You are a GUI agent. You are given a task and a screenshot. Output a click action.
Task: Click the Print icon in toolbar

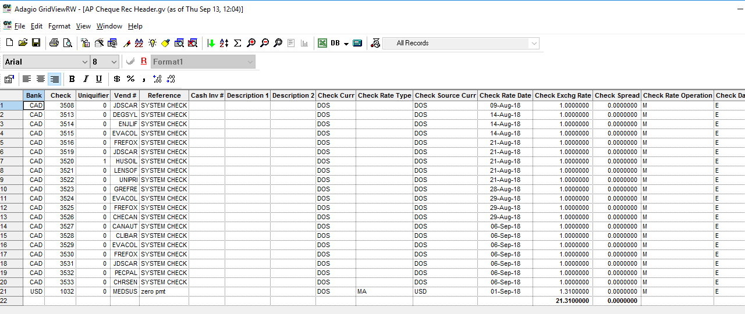tap(54, 43)
